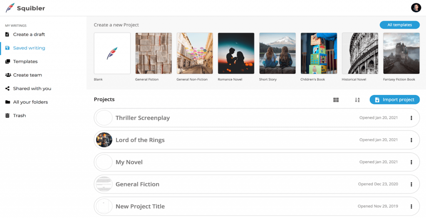Click the Create a draft icon
The image size is (426, 218).
7,34
